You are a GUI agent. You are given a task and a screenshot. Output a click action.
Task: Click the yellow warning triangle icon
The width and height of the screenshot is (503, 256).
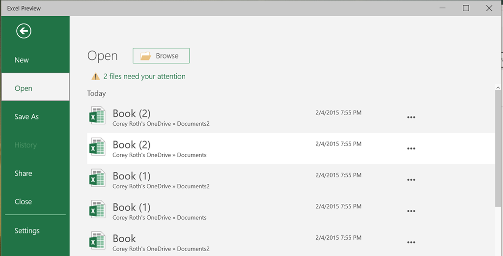coord(96,76)
